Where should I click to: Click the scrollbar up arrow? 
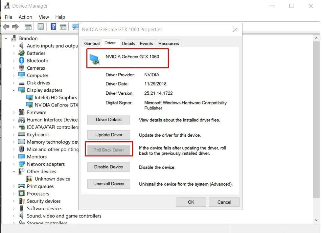(x=316, y=38)
